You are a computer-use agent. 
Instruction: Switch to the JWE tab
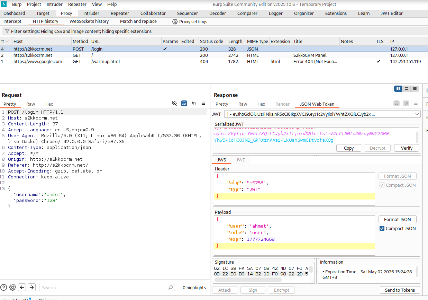tap(240, 160)
